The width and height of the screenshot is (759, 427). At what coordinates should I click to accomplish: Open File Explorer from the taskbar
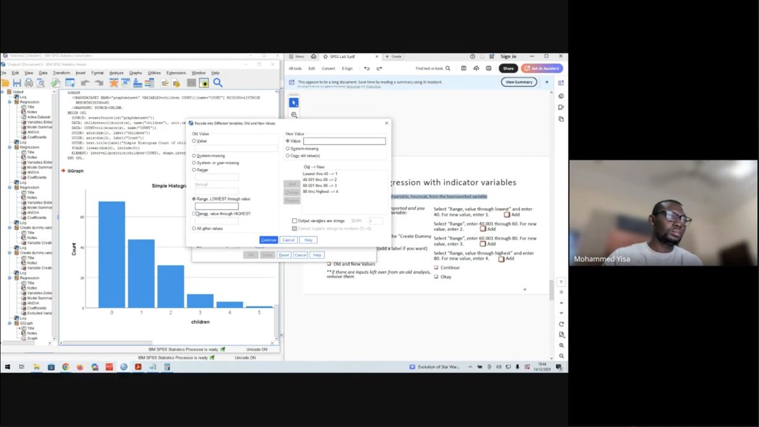[36, 367]
